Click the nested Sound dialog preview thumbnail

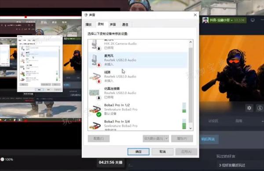pos(40,64)
